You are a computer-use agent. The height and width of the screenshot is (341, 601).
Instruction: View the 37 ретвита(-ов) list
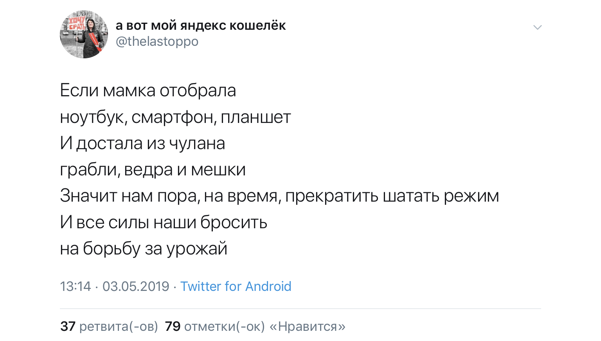[109, 326]
